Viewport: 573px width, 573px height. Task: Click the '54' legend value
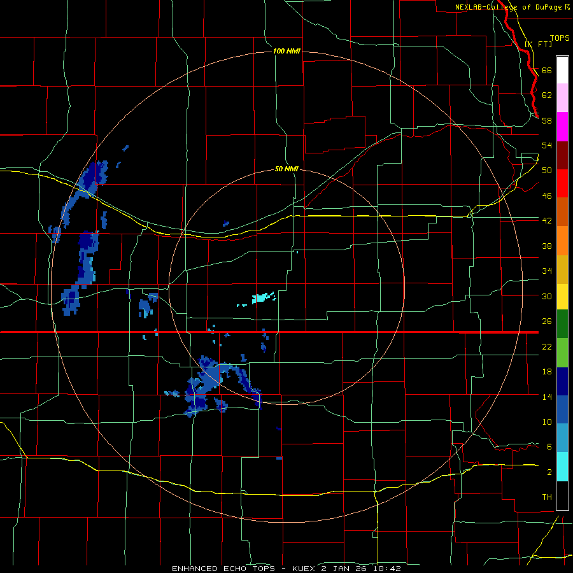547,145
